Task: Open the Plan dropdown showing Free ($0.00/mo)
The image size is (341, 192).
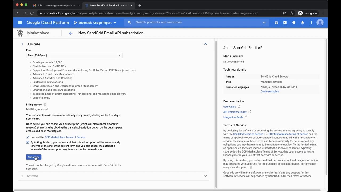Action: coord(74,55)
